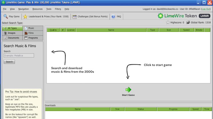Click the Global Rank globe icon
213x119 pixels.
(188, 22)
